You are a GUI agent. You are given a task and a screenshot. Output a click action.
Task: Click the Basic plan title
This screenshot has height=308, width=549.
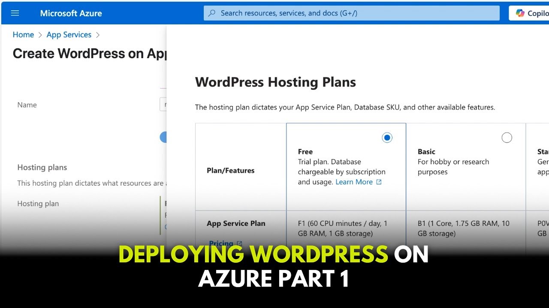[x=426, y=152]
